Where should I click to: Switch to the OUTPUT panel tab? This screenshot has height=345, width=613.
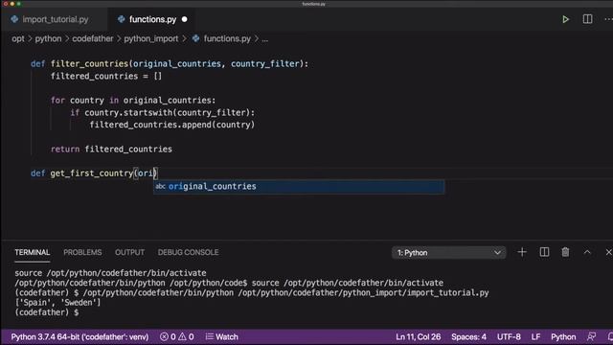(130, 252)
